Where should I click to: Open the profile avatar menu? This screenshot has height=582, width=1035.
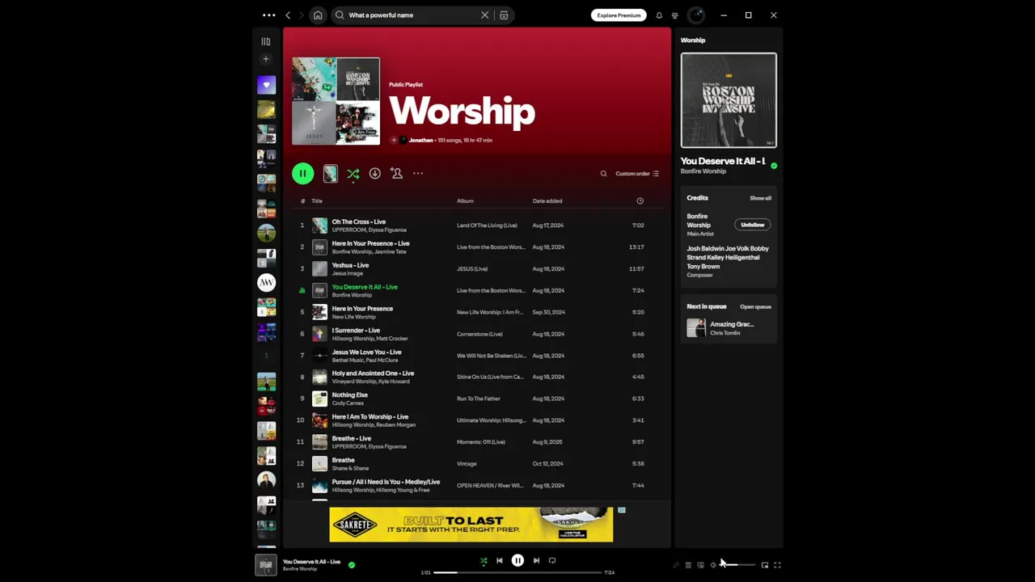pos(696,15)
